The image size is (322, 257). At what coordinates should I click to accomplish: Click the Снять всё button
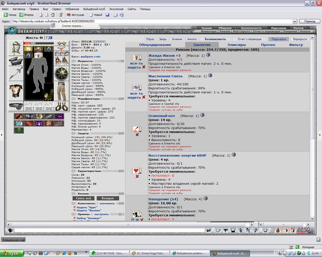click(83, 198)
